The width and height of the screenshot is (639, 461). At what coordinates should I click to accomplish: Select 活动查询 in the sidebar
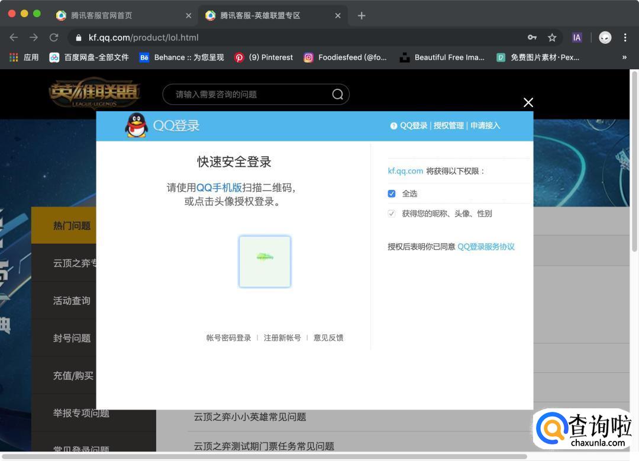tap(72, 301)
